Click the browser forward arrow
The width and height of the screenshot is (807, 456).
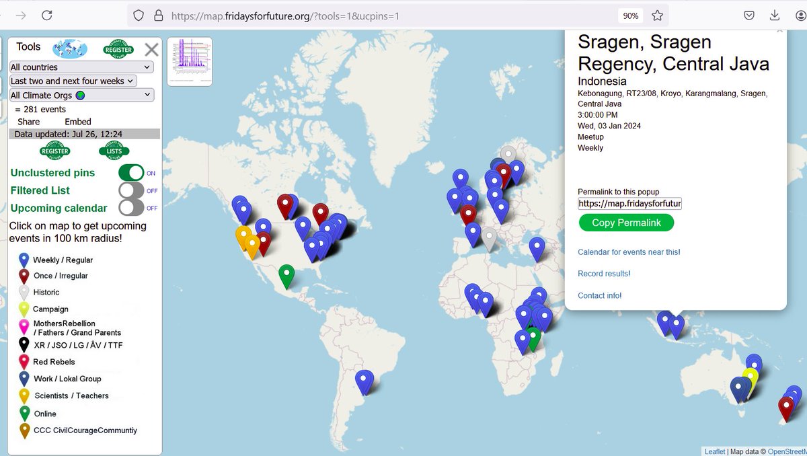[21, 15]
